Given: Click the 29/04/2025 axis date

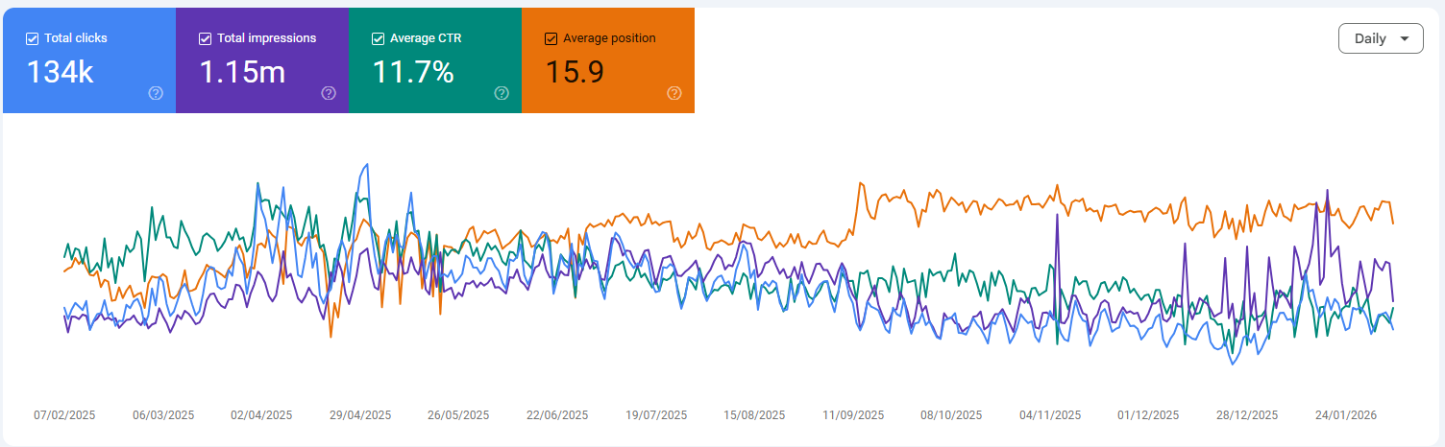Looking at the screenshot, I should [360, 415].
